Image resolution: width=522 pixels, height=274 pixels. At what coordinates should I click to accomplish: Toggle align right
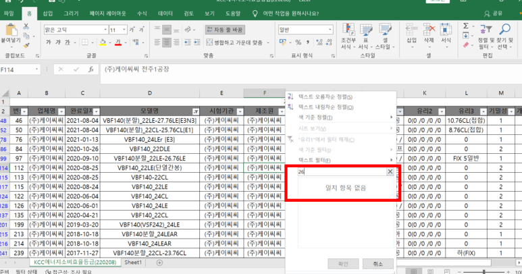click(176, 43)
